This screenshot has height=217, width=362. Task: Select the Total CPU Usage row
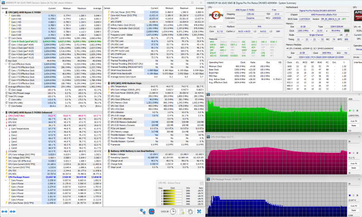51,96
